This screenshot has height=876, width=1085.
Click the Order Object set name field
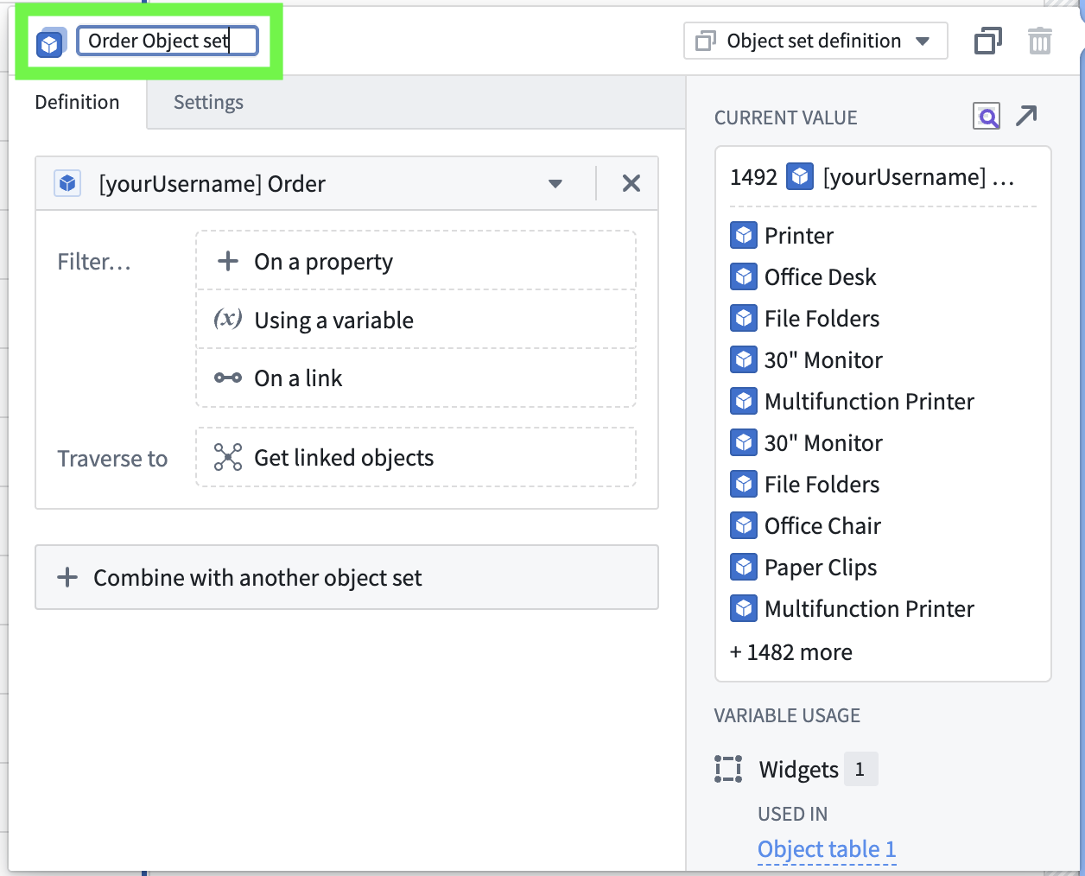point(168,40)
